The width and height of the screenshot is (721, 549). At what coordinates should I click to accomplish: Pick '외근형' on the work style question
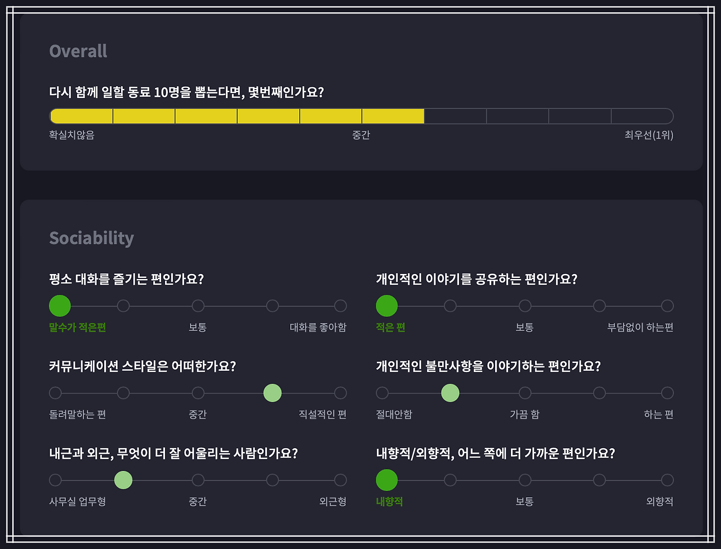[x=340, y=480]
